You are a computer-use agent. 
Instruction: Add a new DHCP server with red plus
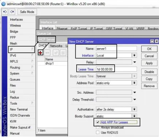[40, 53]
